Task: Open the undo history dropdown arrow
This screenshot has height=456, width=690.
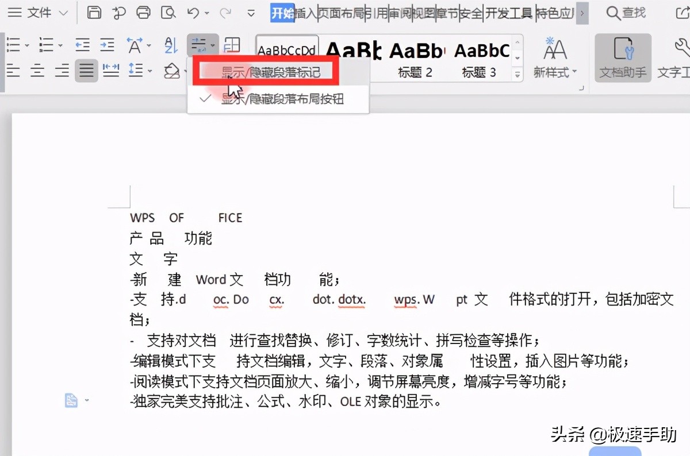Action: coord(207,13)
